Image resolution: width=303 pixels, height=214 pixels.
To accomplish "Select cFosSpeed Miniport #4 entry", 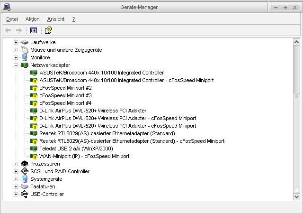I will coord(65,103).
